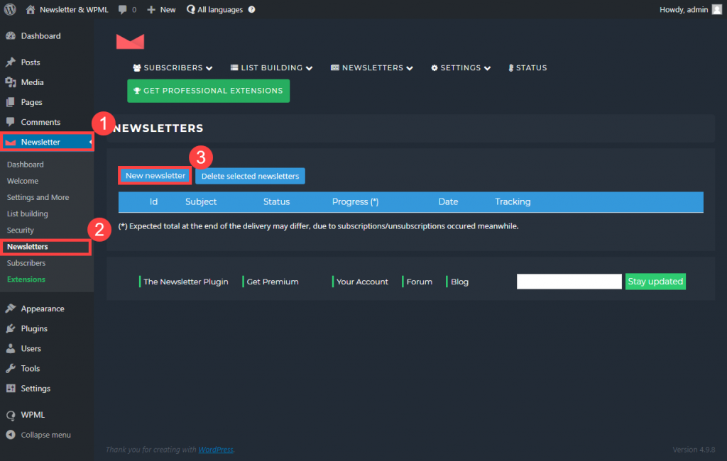Expand the List Building dropdown chevron
The height and width of the screenshot is (461, 727).
click(310, 68)
